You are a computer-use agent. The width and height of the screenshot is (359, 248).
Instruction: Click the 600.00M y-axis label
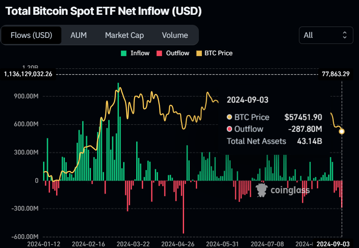tap(26, 124)
